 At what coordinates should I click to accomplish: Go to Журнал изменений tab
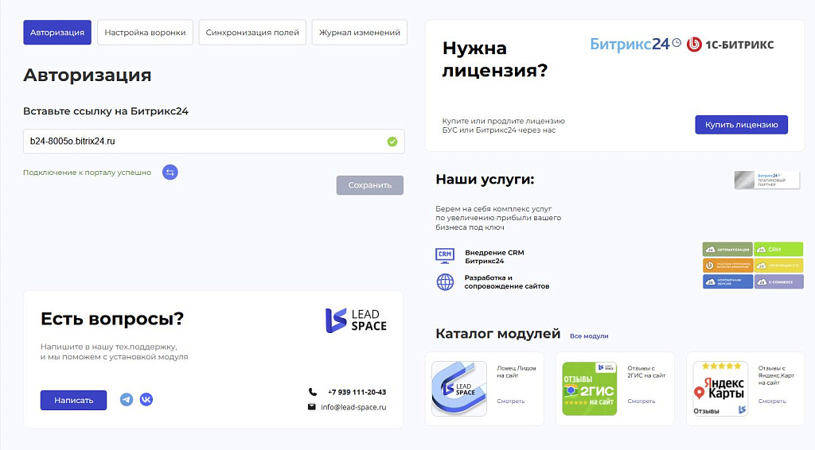pos(360,33)
